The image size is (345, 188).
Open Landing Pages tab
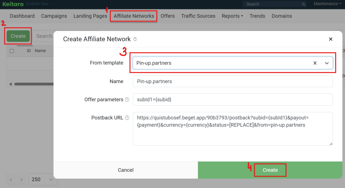pos(90,16)
